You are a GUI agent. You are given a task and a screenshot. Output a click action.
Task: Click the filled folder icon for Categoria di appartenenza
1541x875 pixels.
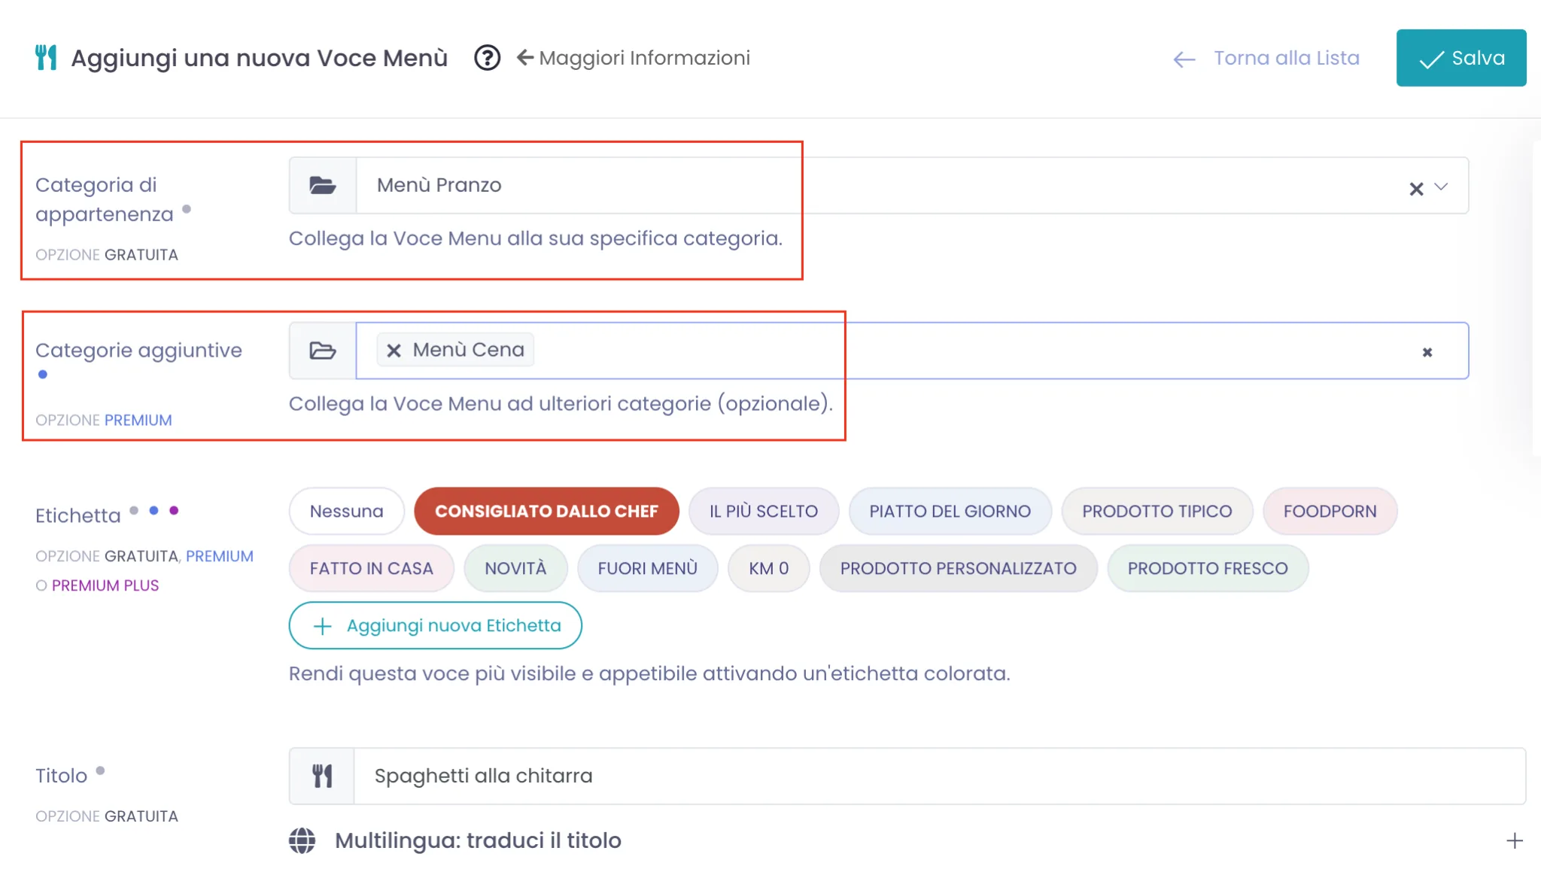pyautogui.click(x=323, y=185)
